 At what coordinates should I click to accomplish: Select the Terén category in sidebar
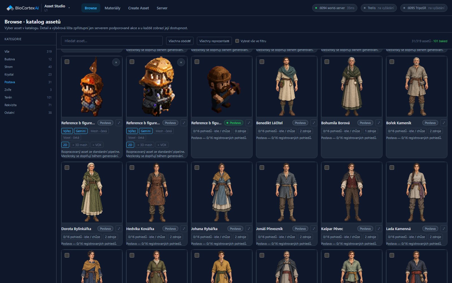28,97
